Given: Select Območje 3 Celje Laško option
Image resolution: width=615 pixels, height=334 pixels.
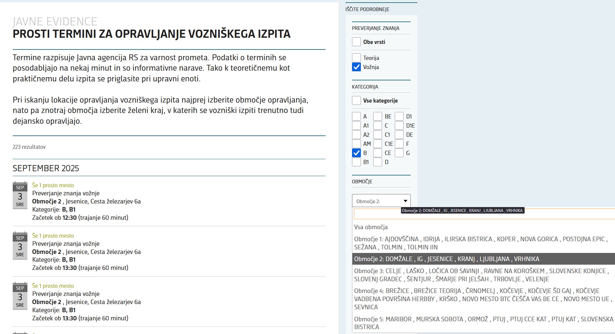Looking at the screenshot, I should 484,275.
